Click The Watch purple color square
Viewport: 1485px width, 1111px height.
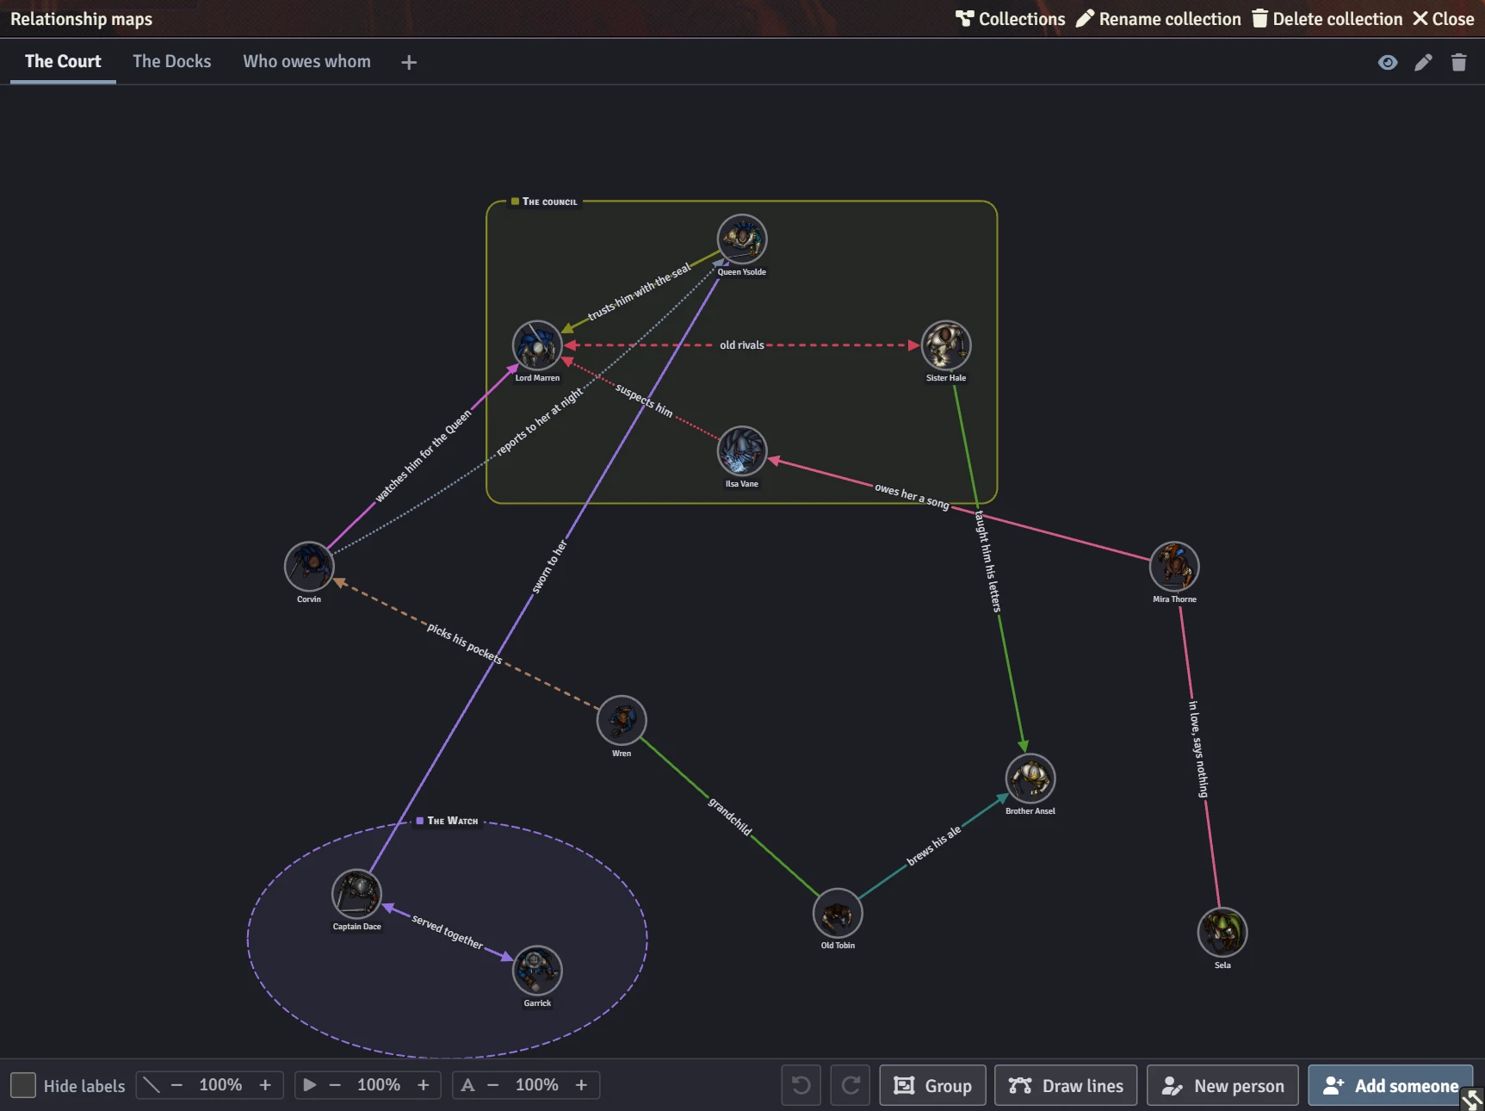(419, 821)
